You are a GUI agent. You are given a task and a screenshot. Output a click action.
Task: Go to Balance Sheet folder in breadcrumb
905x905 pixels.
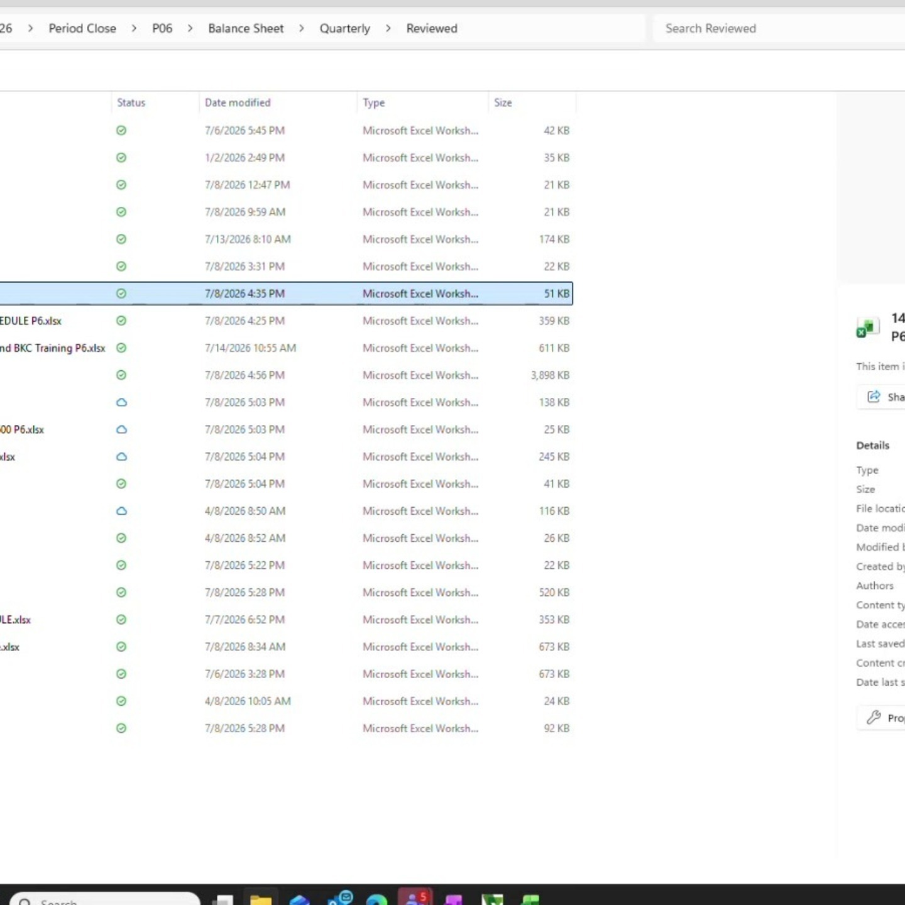click(x=246, y=28)
